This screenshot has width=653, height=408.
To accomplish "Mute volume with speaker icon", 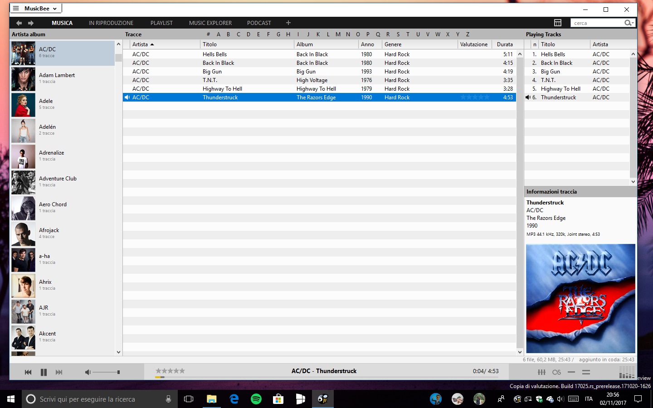I will pyautogui.click(x=88, y=372).
